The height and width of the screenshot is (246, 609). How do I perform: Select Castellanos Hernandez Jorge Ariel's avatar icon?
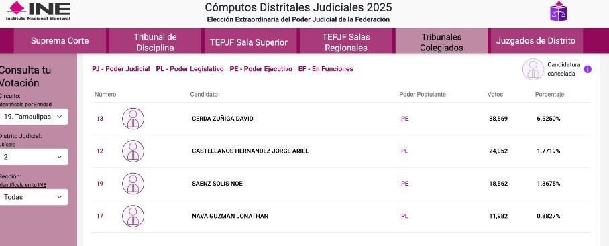click(x=133, y=151)
